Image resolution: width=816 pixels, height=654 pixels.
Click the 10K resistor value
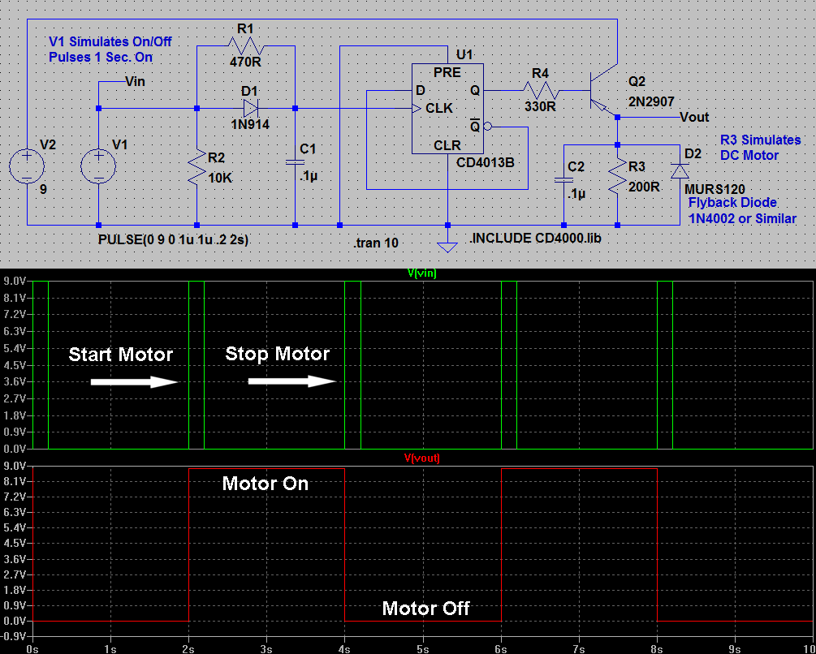point(220,178)
